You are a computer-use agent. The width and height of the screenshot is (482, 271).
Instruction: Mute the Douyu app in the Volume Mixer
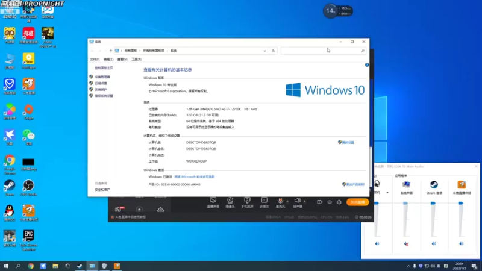point(462,244)
